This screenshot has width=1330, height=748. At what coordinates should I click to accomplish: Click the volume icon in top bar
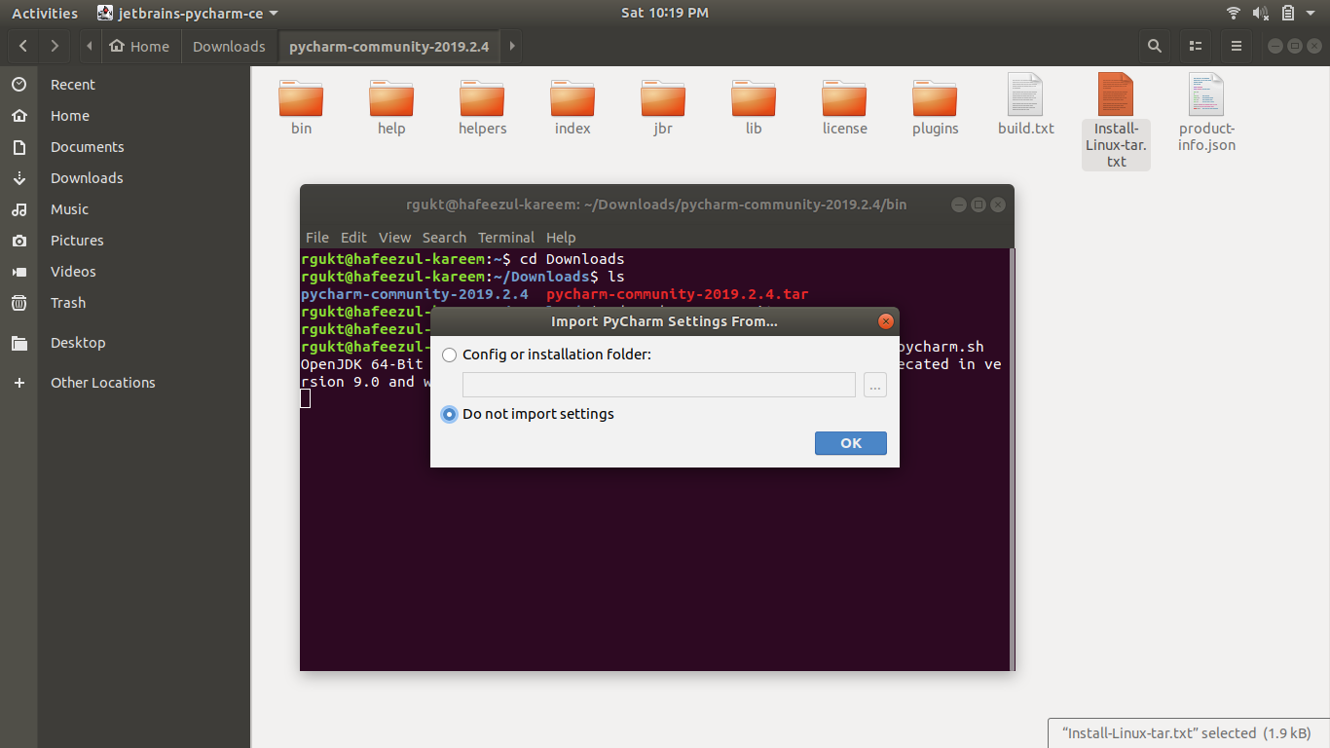(x=1261, y=13)
